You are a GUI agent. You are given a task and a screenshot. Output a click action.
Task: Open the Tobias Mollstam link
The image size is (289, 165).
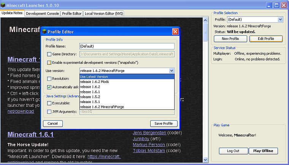(x=149, y=151)
